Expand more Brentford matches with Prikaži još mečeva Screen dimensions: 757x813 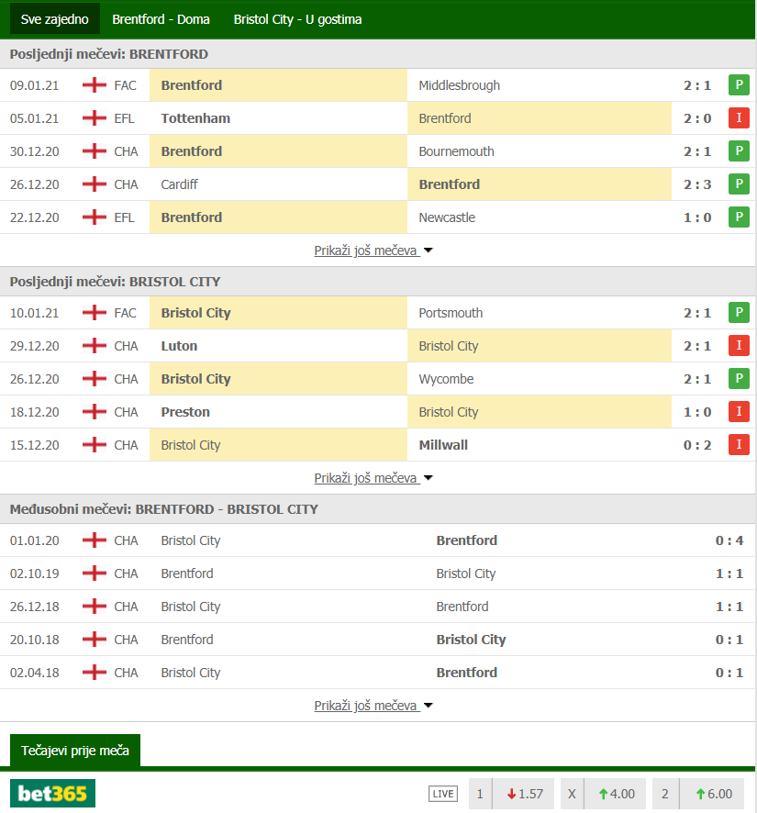point(373,251)
